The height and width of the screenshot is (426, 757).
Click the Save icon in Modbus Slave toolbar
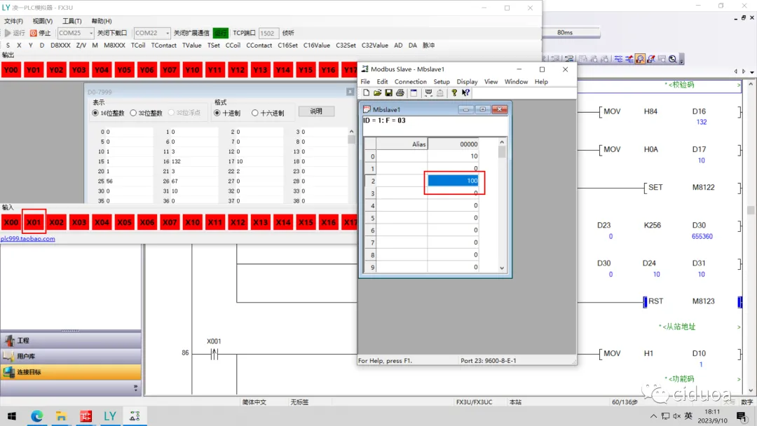coord(388,92)
